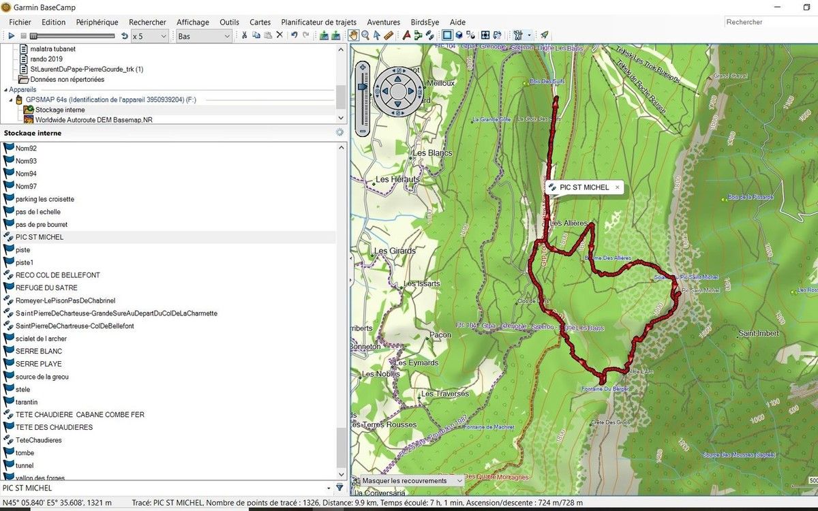The width and height of the screenshot is (818, 511).
Task: Zoom out with map minus button
Action: pyautogui.click(x=363, y=131)
